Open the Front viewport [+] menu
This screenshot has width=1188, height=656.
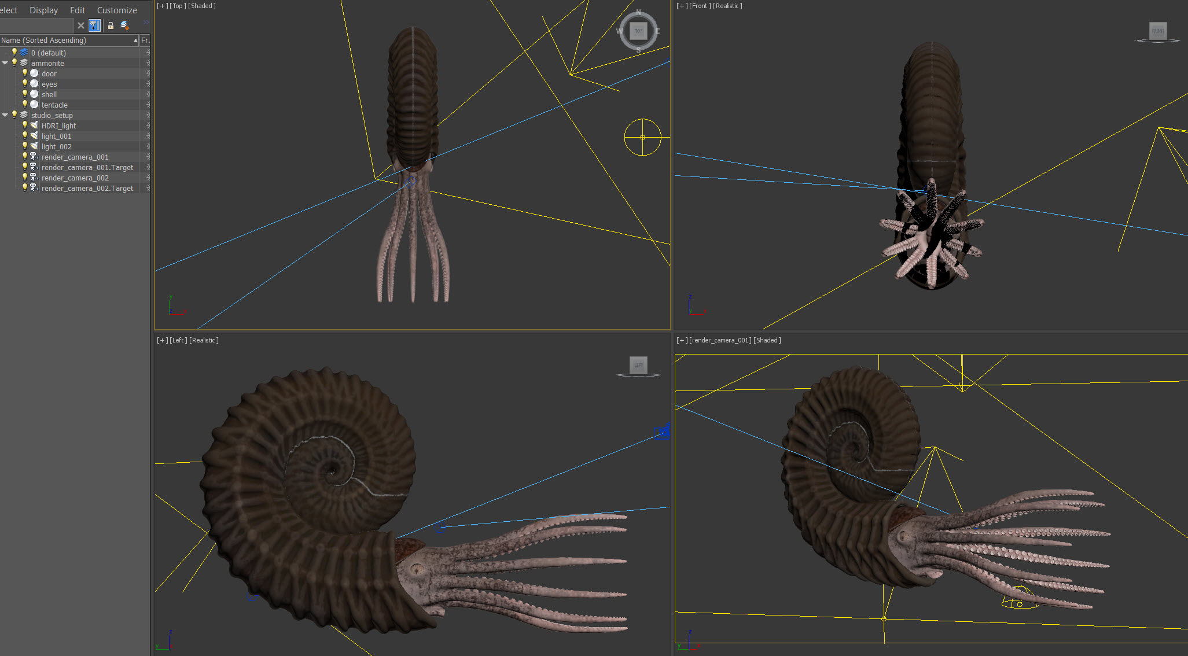point(682,6)
